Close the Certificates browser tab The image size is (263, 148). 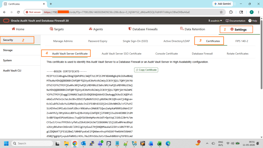coord(44,4)
